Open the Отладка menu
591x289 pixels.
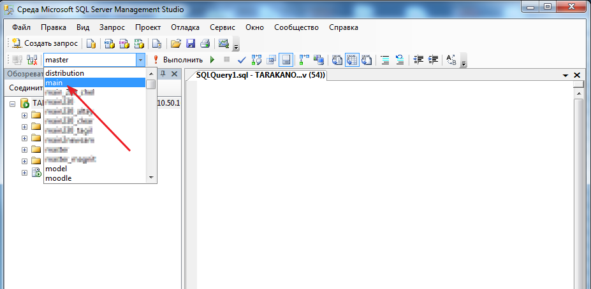tap(185, 27)
